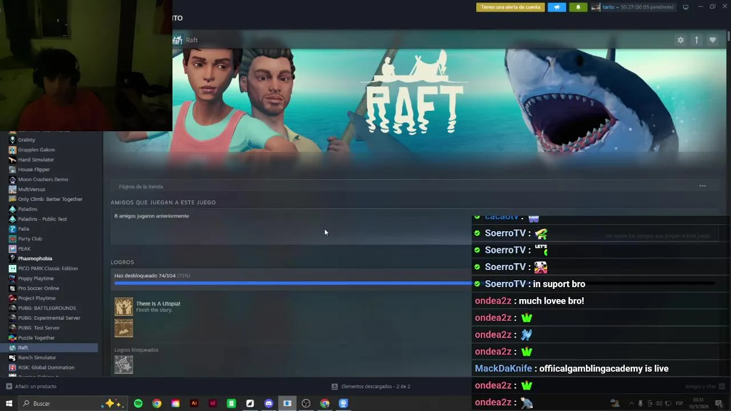Image resolution: width=731 pixels, height=411 pixels.
Task: Click the up arrow icon beside the gear
Action: click(696, 40)
